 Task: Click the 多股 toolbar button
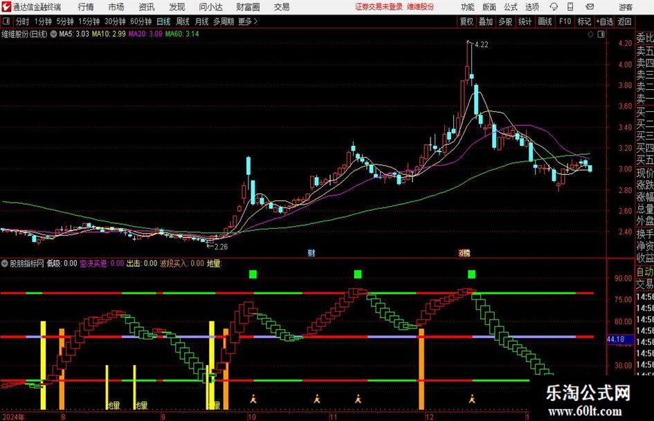[x=505, y=21]
